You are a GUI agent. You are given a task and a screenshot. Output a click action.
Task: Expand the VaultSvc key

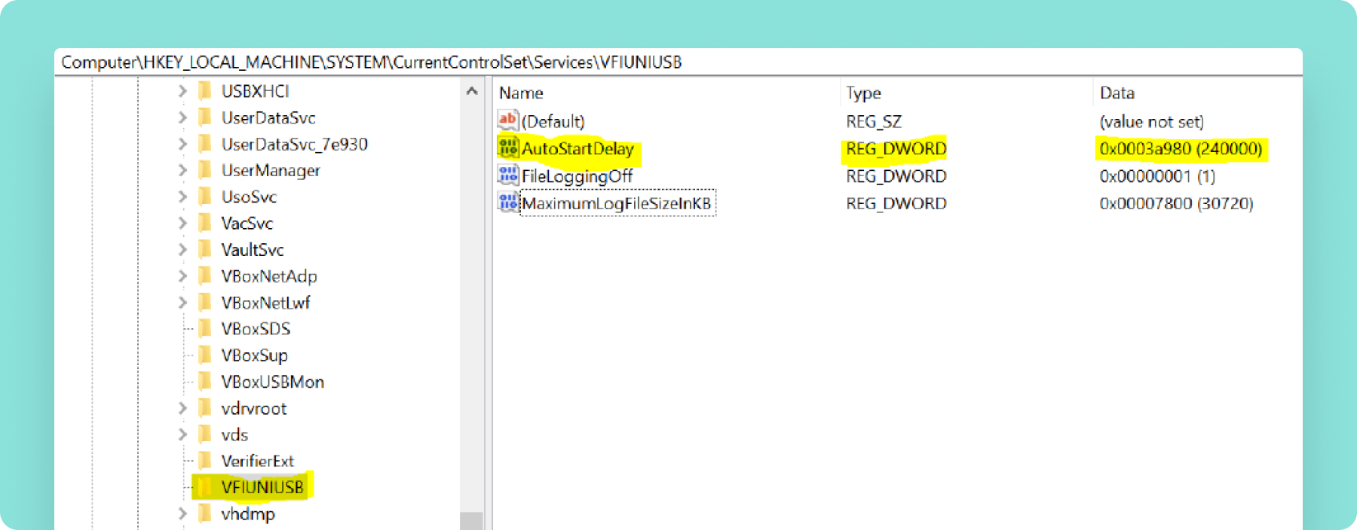(x=182, y=249)
